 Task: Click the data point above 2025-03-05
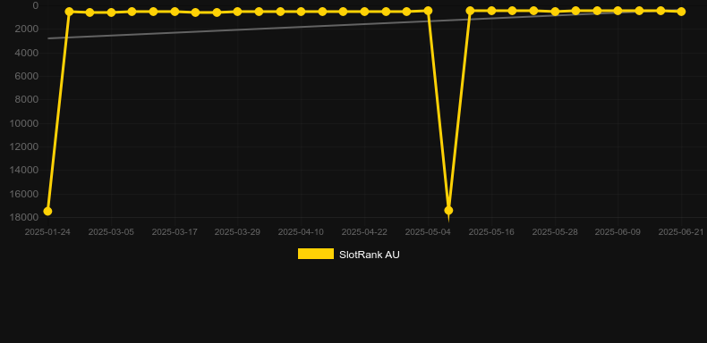[111, 13]
